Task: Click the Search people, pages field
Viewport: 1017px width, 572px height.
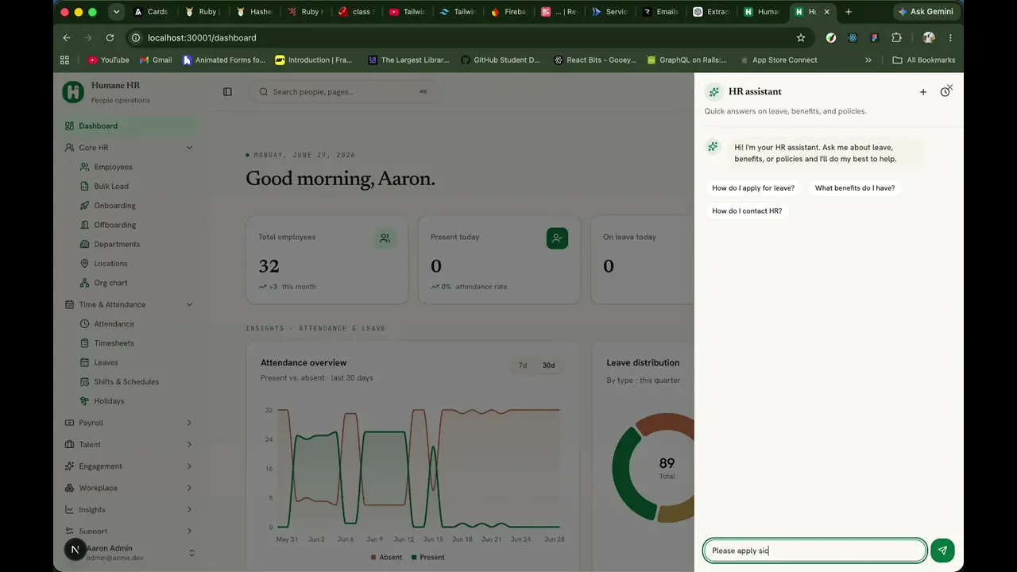Action: [x=346, y=92]
